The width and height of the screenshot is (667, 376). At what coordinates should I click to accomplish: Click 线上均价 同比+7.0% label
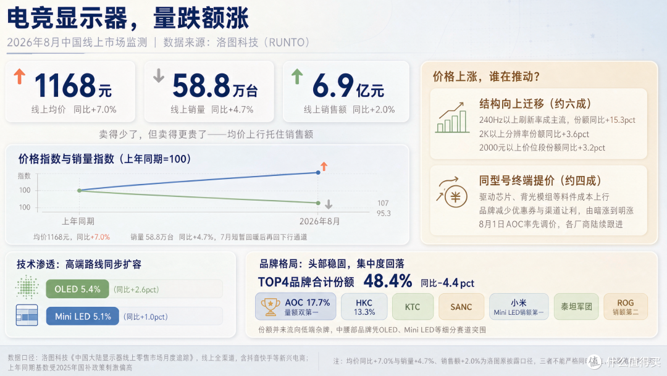[73, 110]
